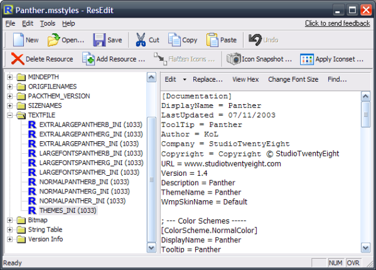The image size is (376, 270).
Task: Click the R icon of LARGEFONTSPANTHER_INI
Action: (x=32, y=172)
